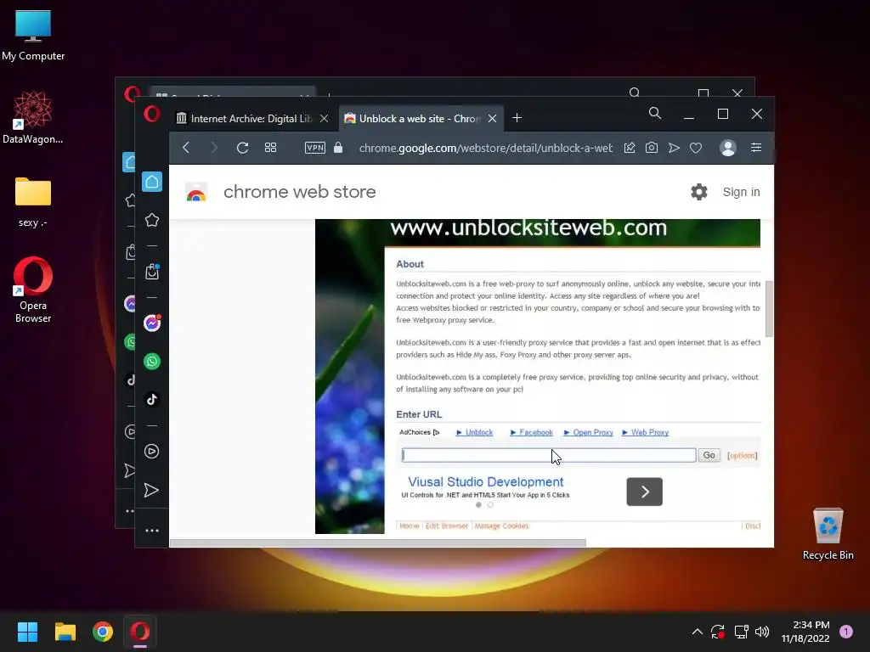
Task: Click the Web Proxy link
Action: tap(650, 432)
